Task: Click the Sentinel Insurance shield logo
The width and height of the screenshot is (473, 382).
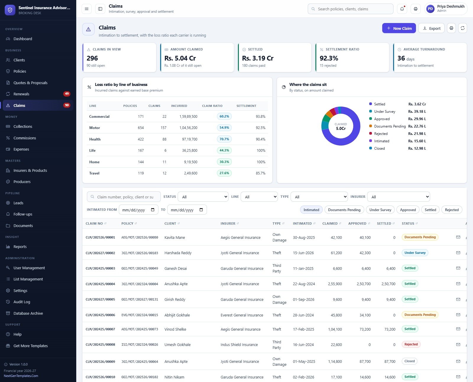Action: coord(10,10)
